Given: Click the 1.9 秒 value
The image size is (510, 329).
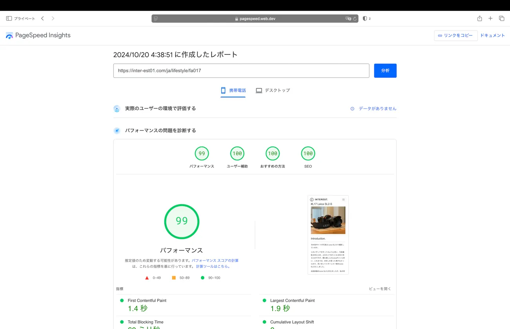Looking at the screenshot, I should [280, 309].
